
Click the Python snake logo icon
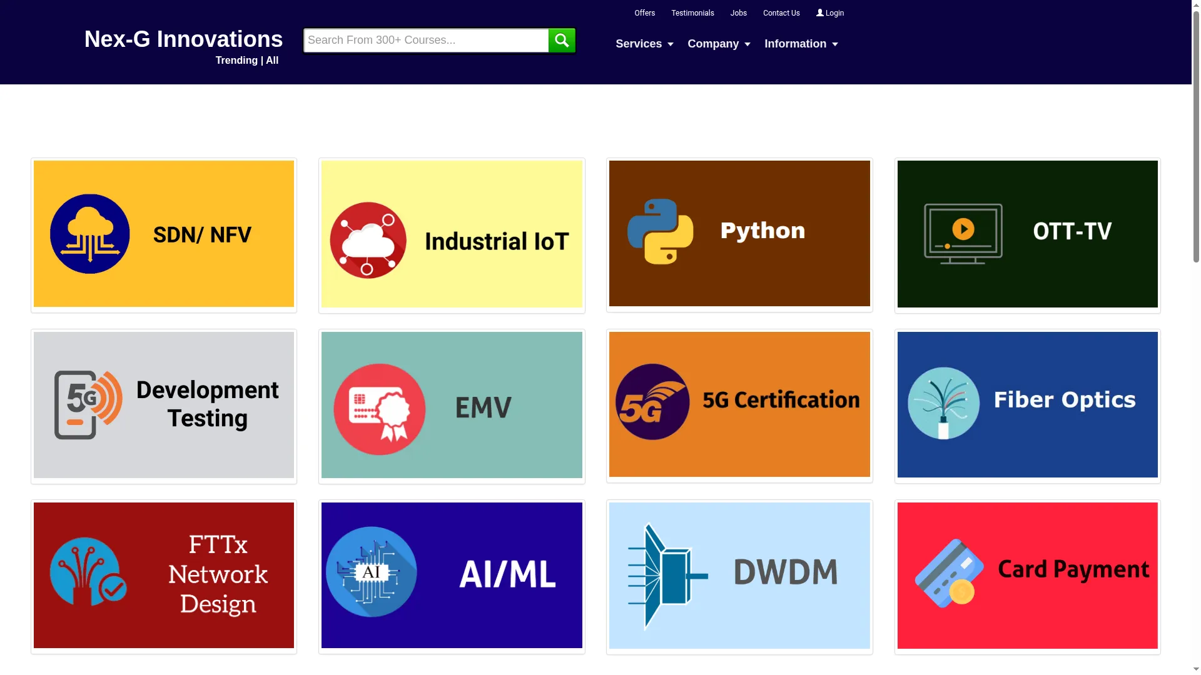660,232
